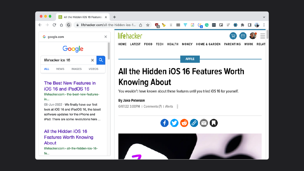Open the PARENTING nav section
Image resolution: width=304 pixels, height=171 pixels.
(232, 44)
